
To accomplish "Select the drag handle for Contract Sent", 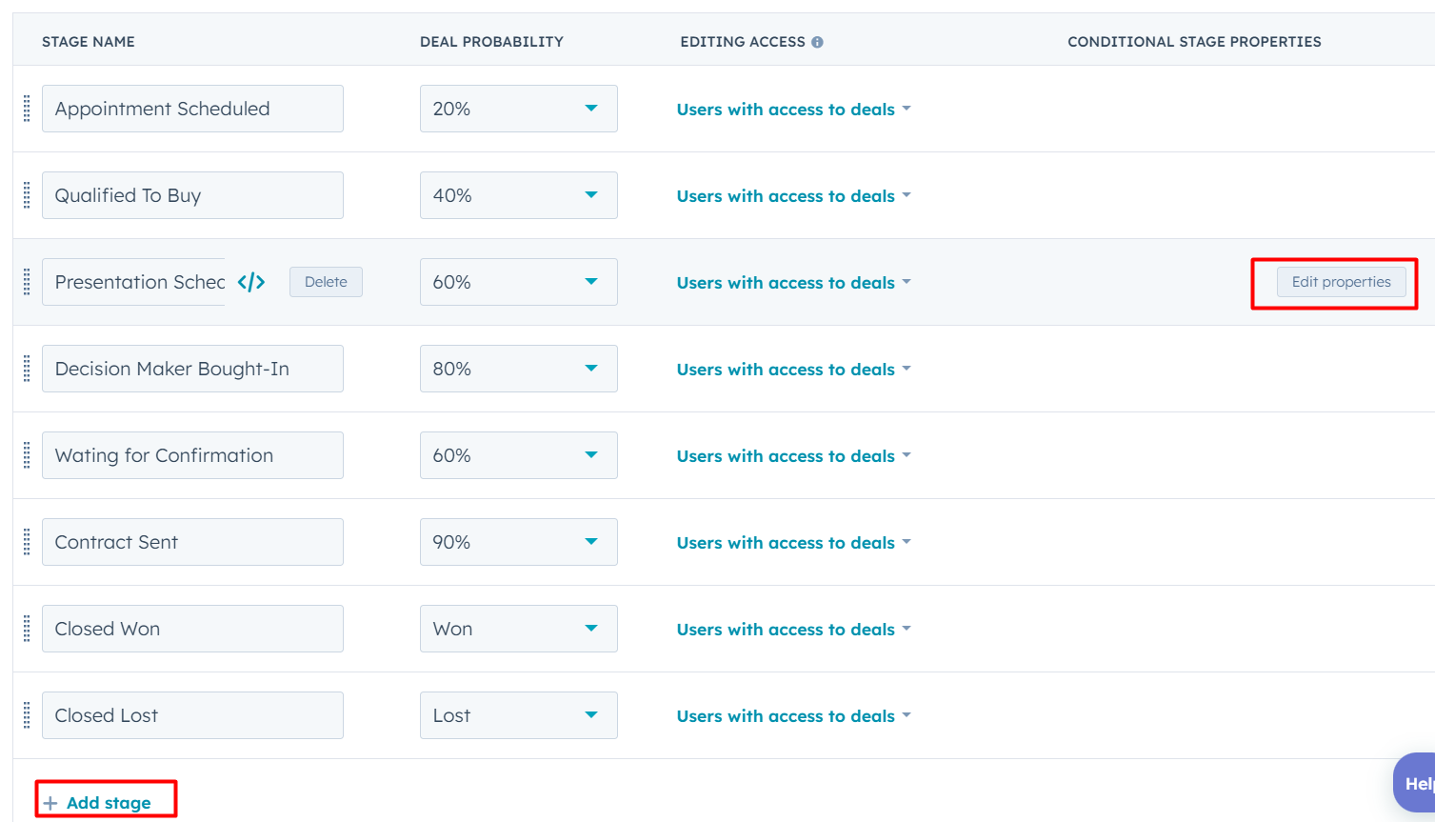I will click(x=26, y=542).
